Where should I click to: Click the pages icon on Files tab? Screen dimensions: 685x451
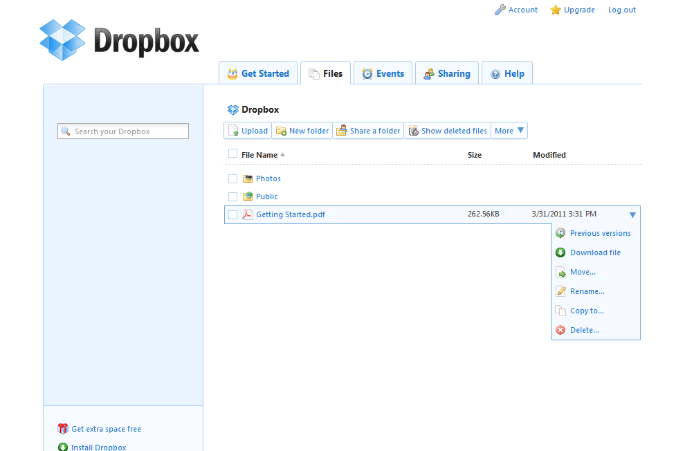[313, 74]
